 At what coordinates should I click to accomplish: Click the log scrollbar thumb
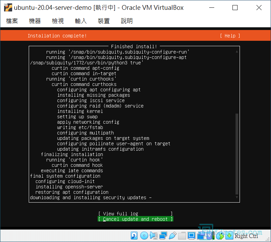tap(237, 154)
